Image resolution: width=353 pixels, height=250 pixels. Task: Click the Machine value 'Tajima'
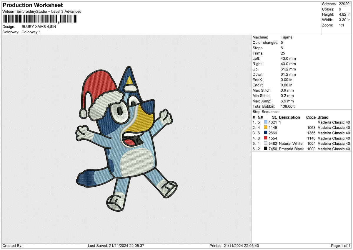tap(287, 37)
